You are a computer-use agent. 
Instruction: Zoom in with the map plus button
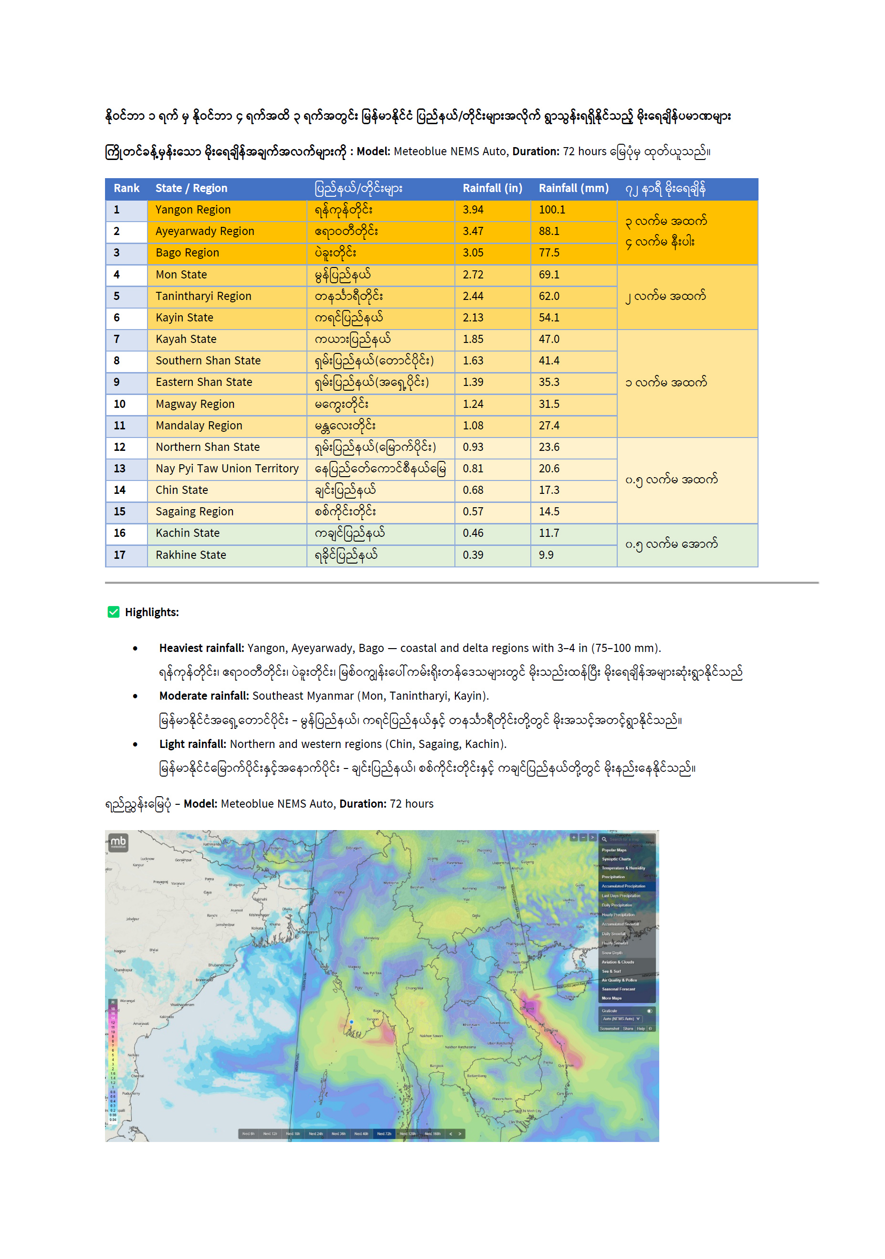click(x=574, y=837)
